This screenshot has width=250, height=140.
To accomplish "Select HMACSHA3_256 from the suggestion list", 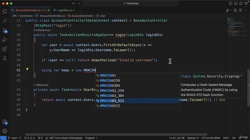I will [x=137, y=91].
